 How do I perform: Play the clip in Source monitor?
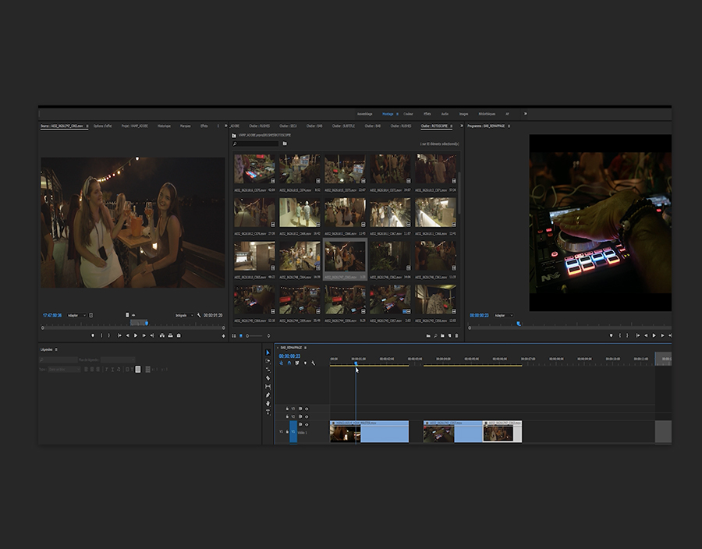pyautogui.click(x=136, y=335)
